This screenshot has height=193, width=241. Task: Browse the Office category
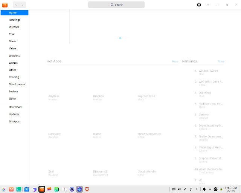14,70
